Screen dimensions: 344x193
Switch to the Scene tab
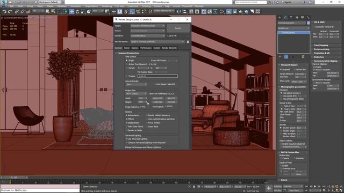(x=127, y=48)
